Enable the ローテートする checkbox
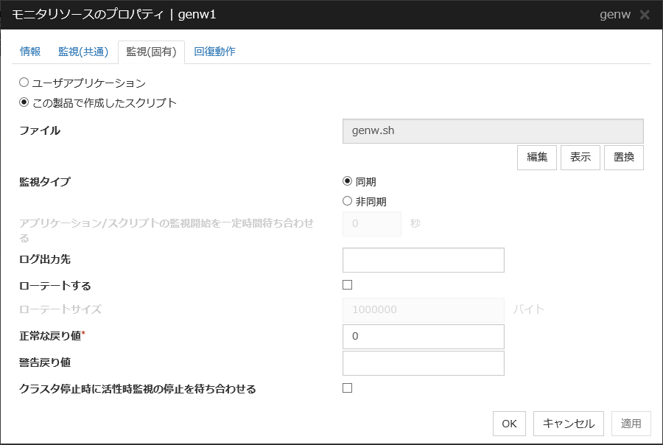Viewport: 663px width, 445px height. (x=346, y=284)
